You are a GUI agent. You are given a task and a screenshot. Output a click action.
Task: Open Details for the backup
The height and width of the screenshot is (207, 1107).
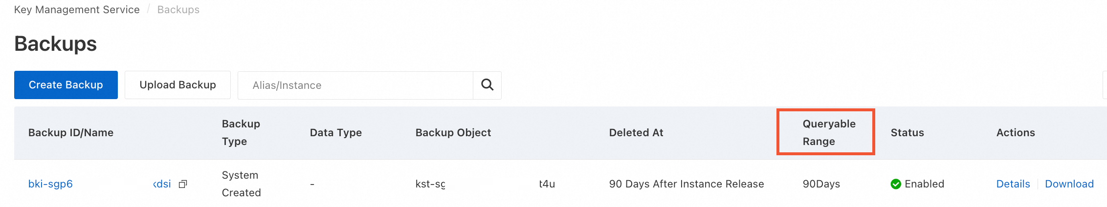point(1013,184)
